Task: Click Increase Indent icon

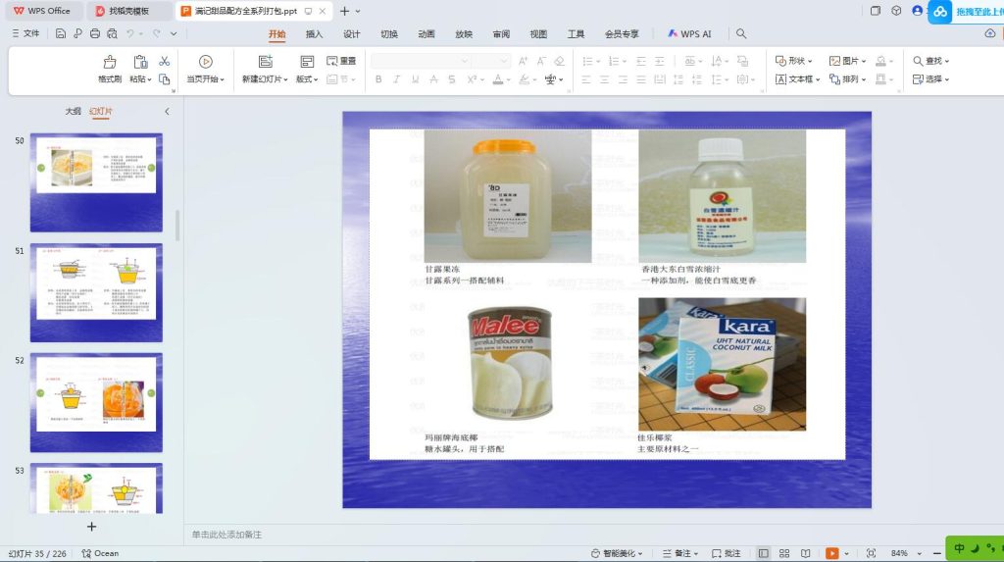Action: [660, 61]
